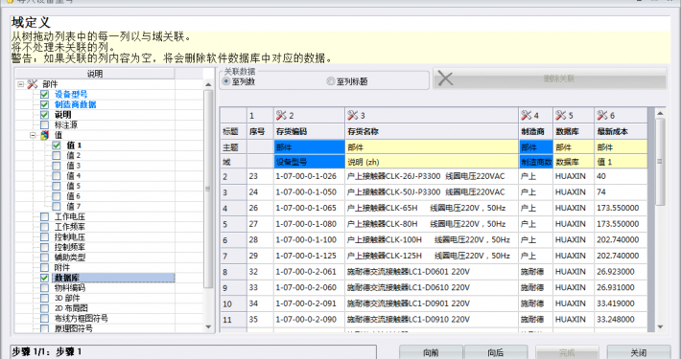Select the 至列标题 radio button
Image resolution: width=681 pixels, height=359 pixels.
tap(331, 81)
